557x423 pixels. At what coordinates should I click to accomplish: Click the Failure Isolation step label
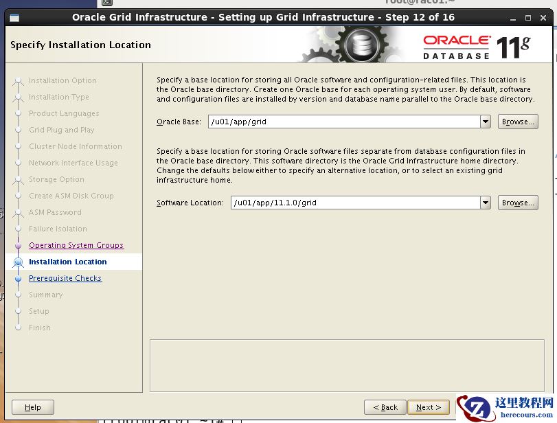(58, 229)
